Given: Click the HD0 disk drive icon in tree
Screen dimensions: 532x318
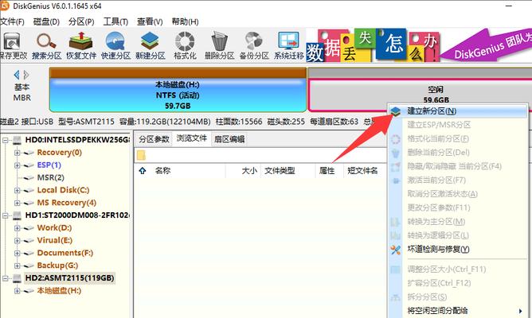Looking at the screenshot, I should click(x=17, y=140).
